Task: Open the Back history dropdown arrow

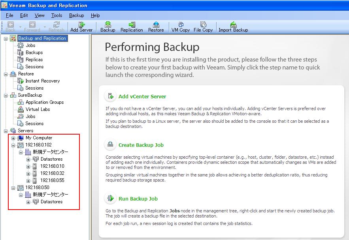Action: pos(20,27)
